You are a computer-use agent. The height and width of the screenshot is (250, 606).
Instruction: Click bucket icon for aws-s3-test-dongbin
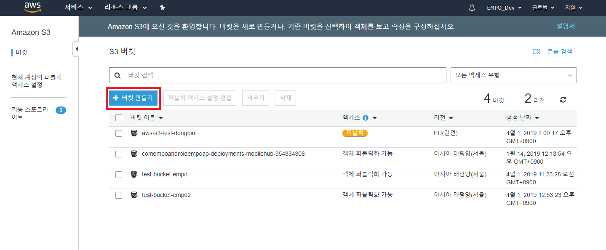pyautogui.click(x=134, y=133)
